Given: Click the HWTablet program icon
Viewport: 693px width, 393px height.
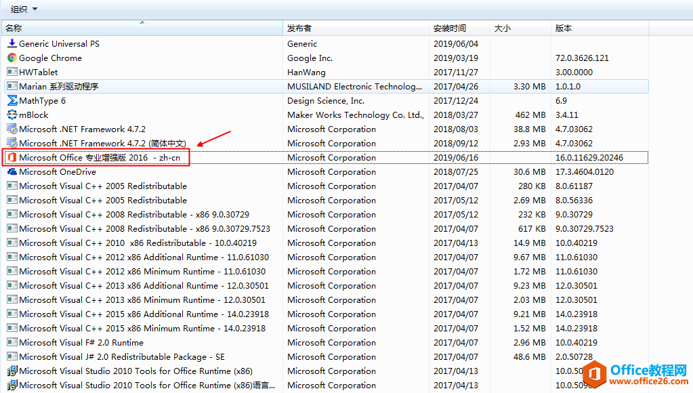Looking at the screenshot, I should pos(12,73).
